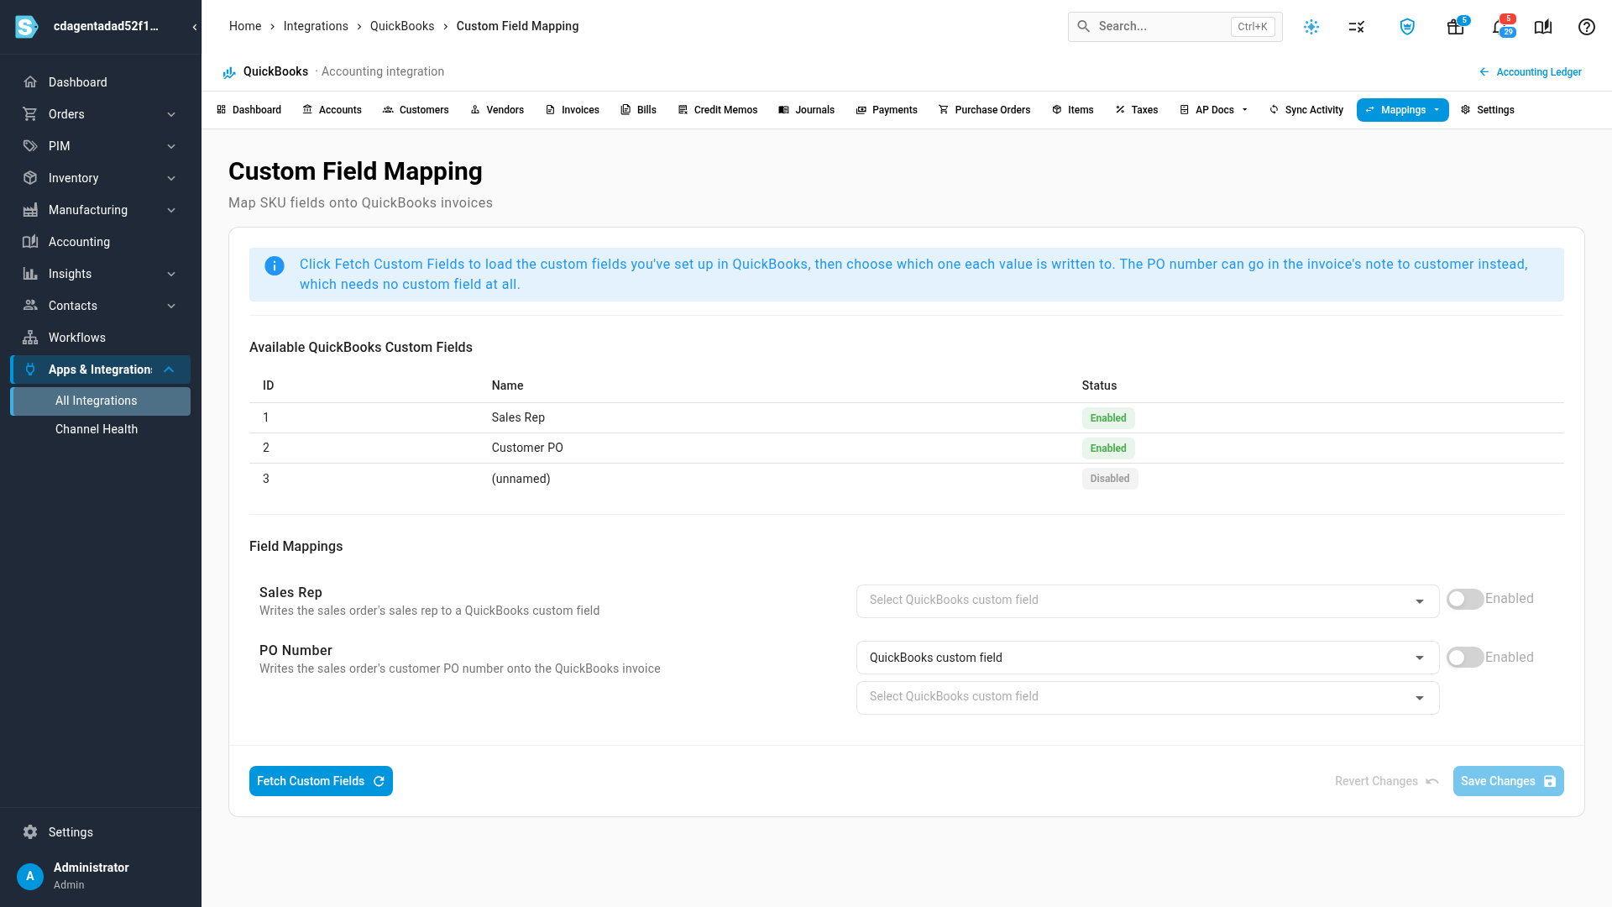Click the Contacts people icon

(x=30, y=306)
